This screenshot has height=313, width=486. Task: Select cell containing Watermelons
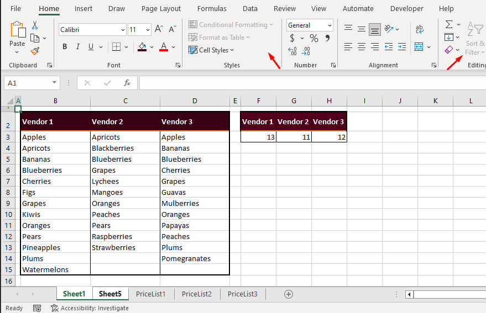(x=55, y=269)
